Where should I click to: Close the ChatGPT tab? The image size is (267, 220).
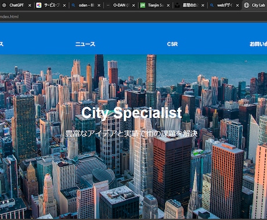point(30,5)
